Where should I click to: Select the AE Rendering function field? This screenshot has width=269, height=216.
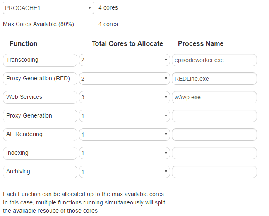pyautogui.click(x=40, y=134)
